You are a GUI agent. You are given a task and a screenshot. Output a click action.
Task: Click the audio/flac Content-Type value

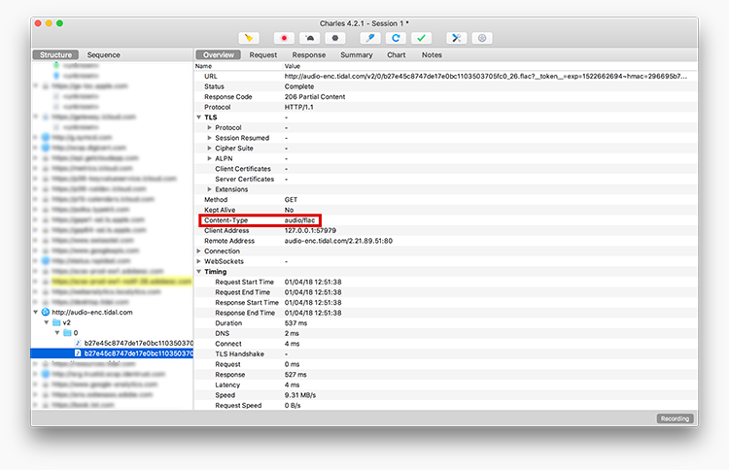point(300,220)
